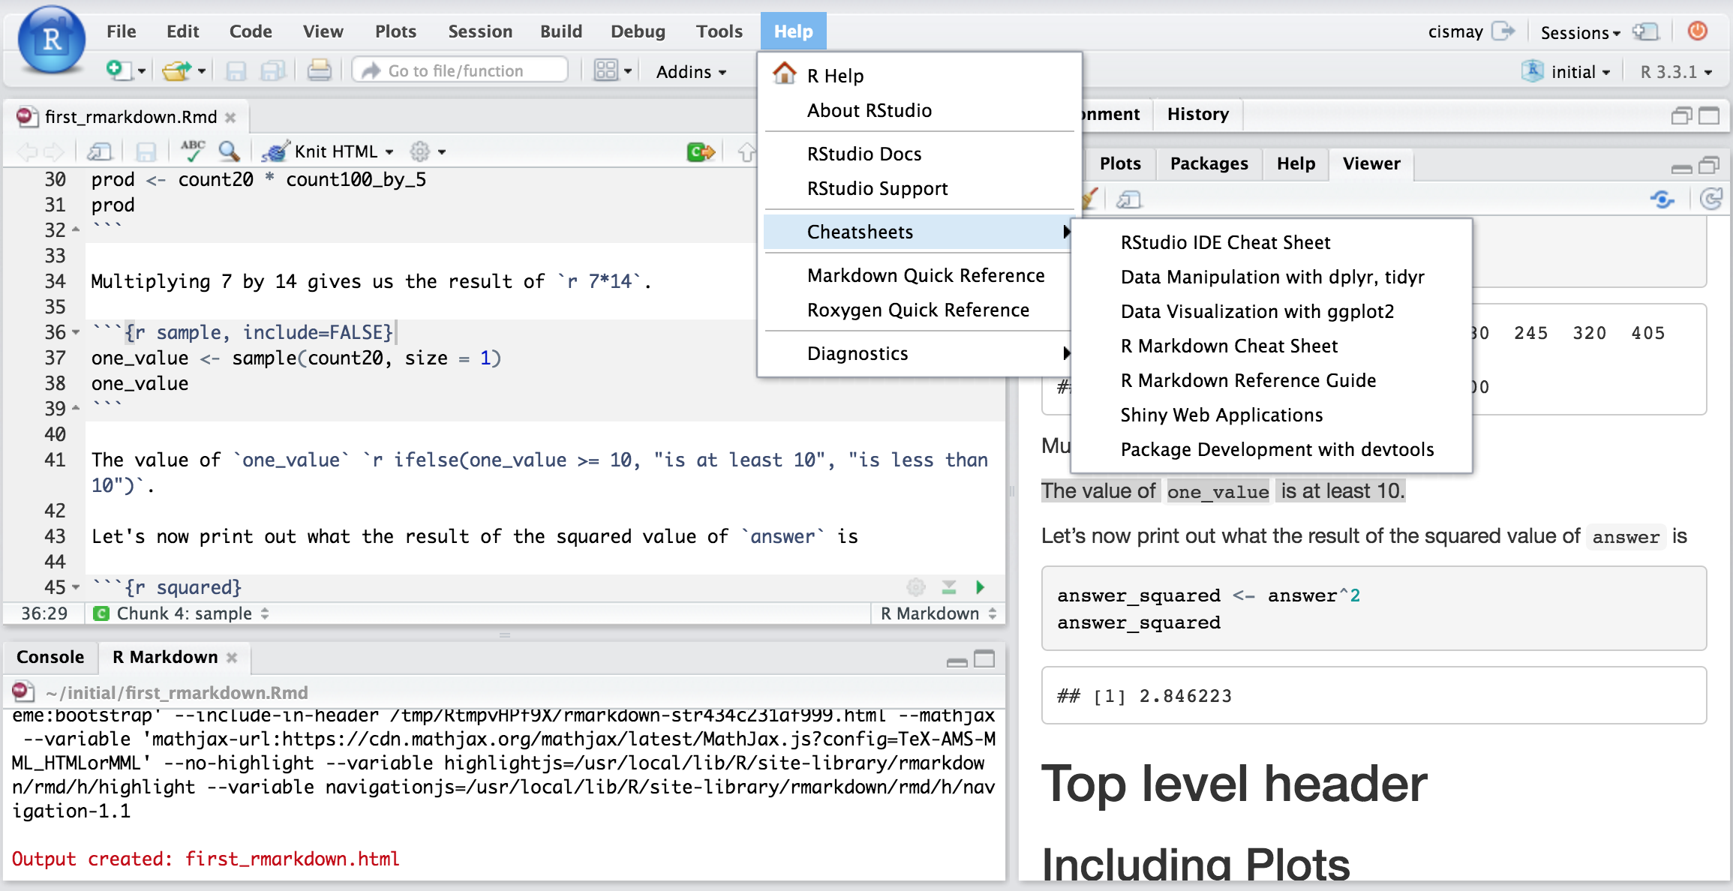Click the Run chunk icon (green arrow)
The width and height of the screenshot is (1733, 891).
tap(980, 587)
